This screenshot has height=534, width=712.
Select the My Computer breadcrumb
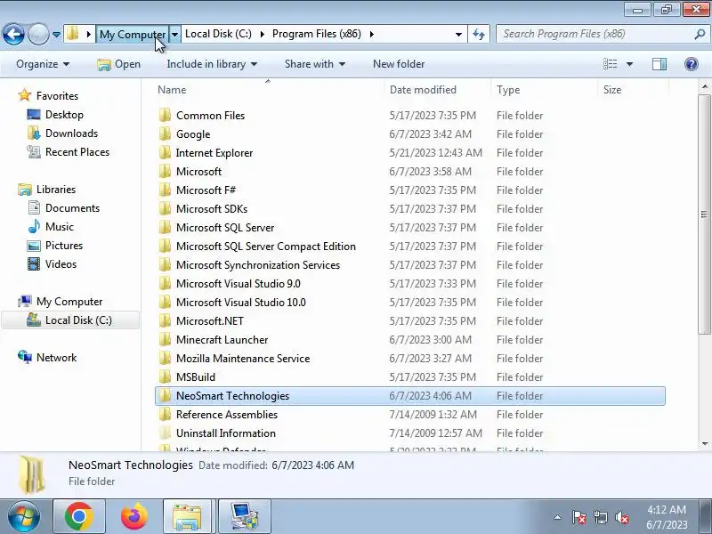[132, 34]
